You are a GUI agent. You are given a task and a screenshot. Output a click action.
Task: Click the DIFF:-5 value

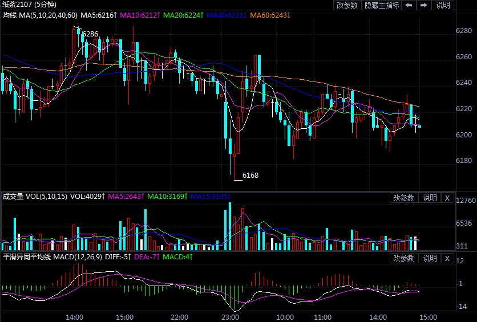click(x=118, y=257)
